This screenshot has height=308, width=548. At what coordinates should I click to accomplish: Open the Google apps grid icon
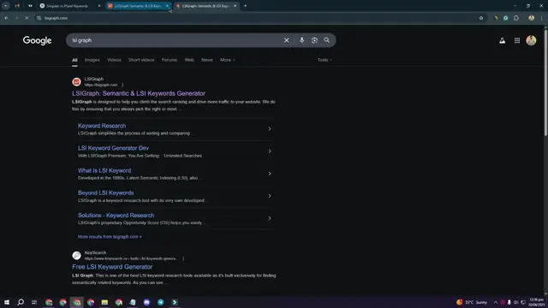click(517, 40)
